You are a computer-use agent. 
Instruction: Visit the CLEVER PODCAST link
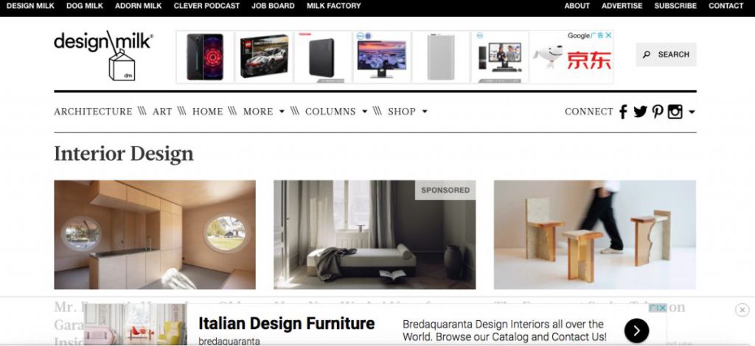pyautogui.click(x=206, y=6)
